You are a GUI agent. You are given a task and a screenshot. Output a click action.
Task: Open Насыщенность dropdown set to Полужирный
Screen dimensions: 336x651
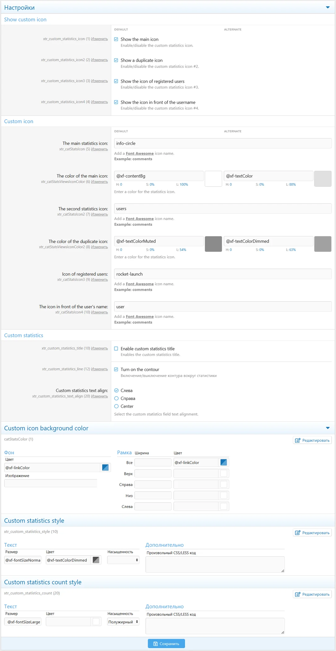click(123, 622)
